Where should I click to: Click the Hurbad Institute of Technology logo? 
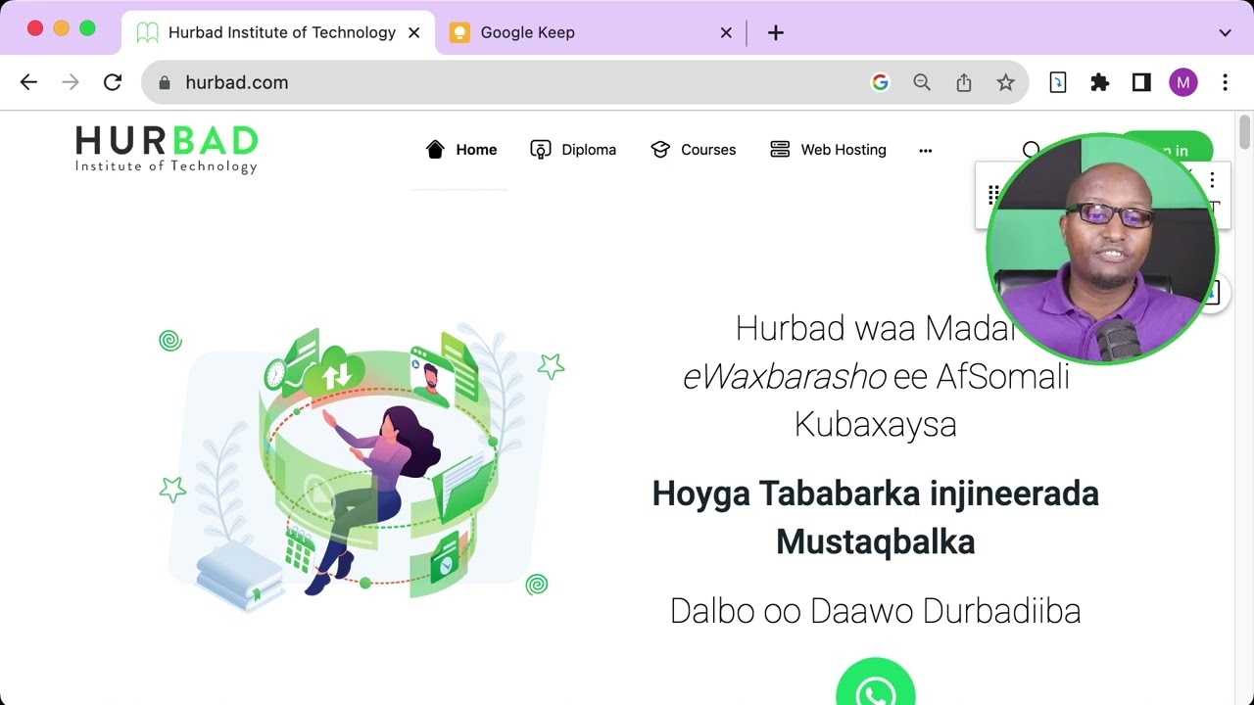(x=167, y=149)
